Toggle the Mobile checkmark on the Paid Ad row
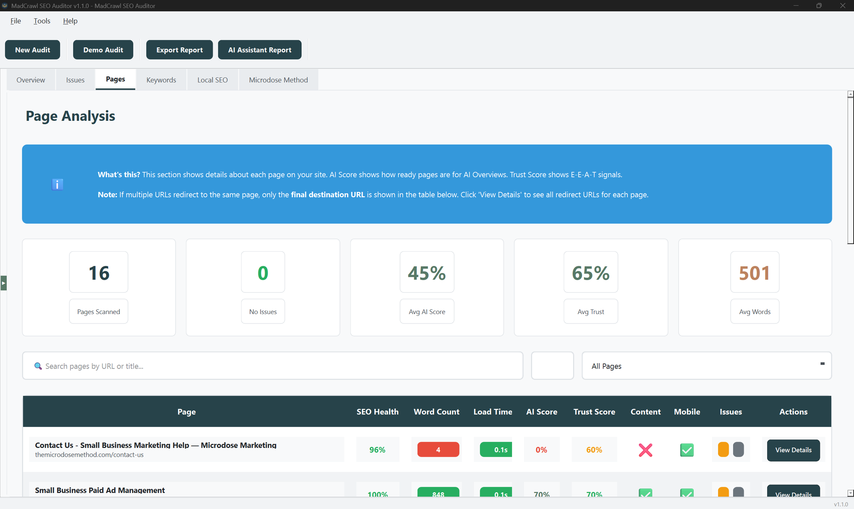 tap(687, 494)
